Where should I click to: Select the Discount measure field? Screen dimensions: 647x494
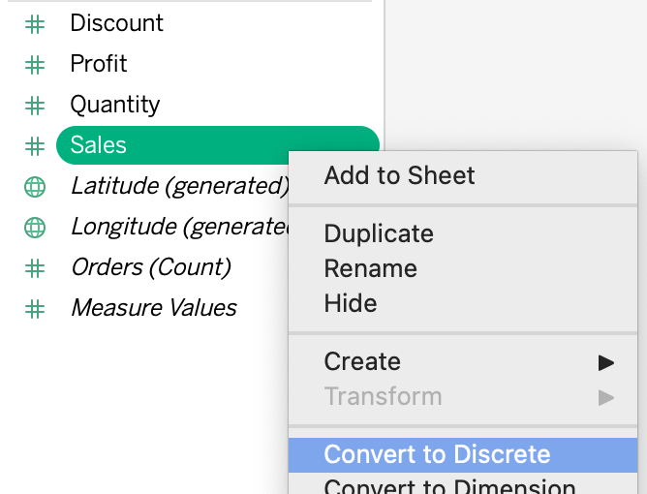[116, 23]
